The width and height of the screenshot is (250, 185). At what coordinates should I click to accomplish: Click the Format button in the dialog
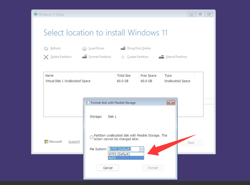coord(153,168)
